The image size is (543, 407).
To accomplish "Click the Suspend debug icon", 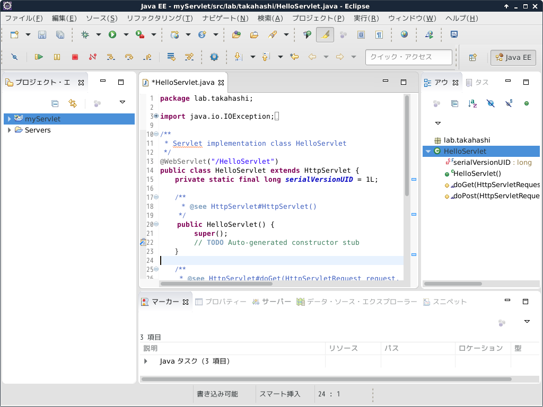I will (57, 57).
